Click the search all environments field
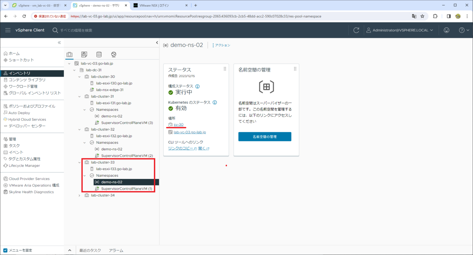The width and height of the screenshot is (473, 255). click(76, 30)
